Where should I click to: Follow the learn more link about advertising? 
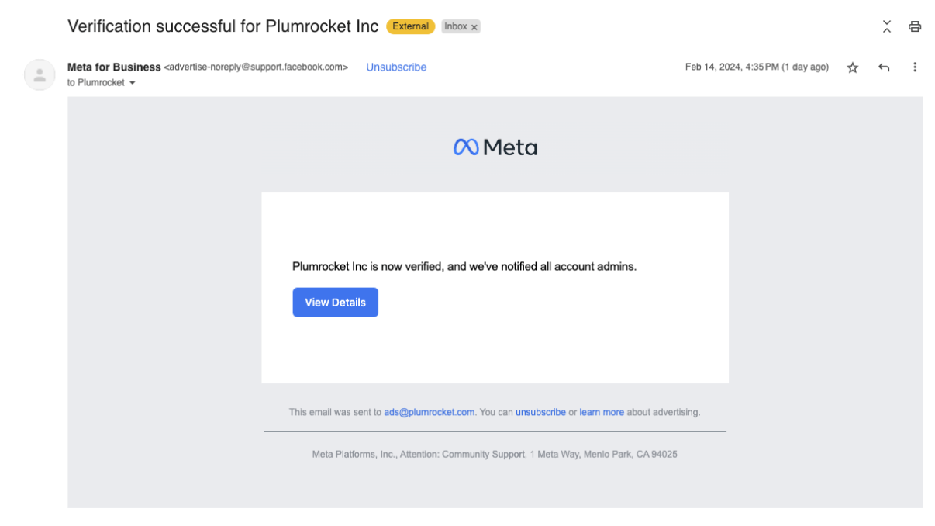602,412
